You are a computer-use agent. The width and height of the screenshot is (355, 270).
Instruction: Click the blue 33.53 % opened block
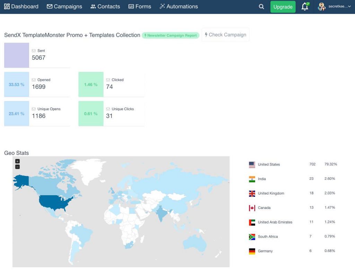click(x=17, y=84)
